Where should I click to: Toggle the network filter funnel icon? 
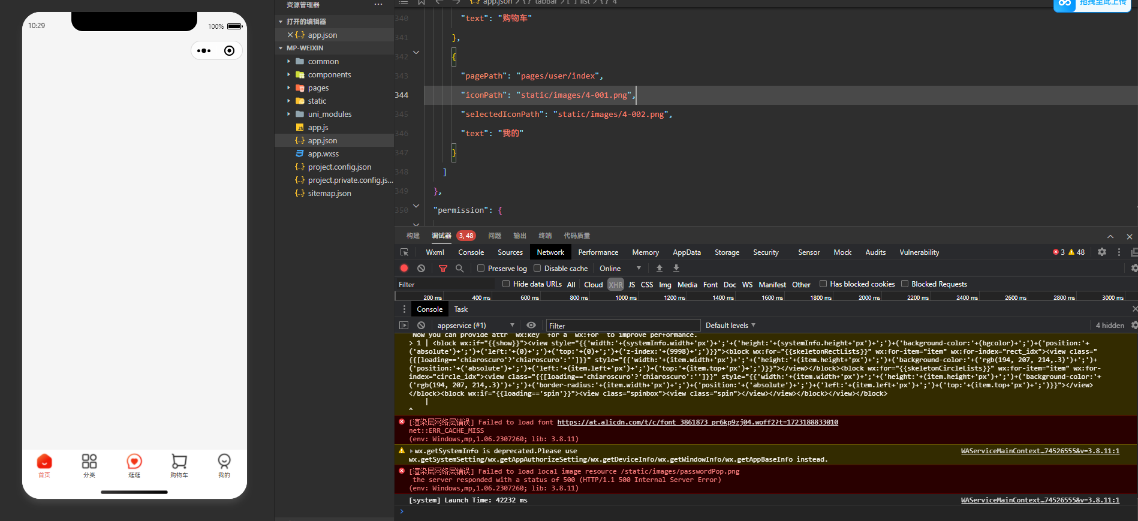443,269
